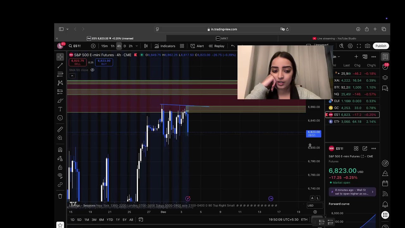Toggle the A auto scale button
This screenshot has height=228, width=405.
coord(312,198)
